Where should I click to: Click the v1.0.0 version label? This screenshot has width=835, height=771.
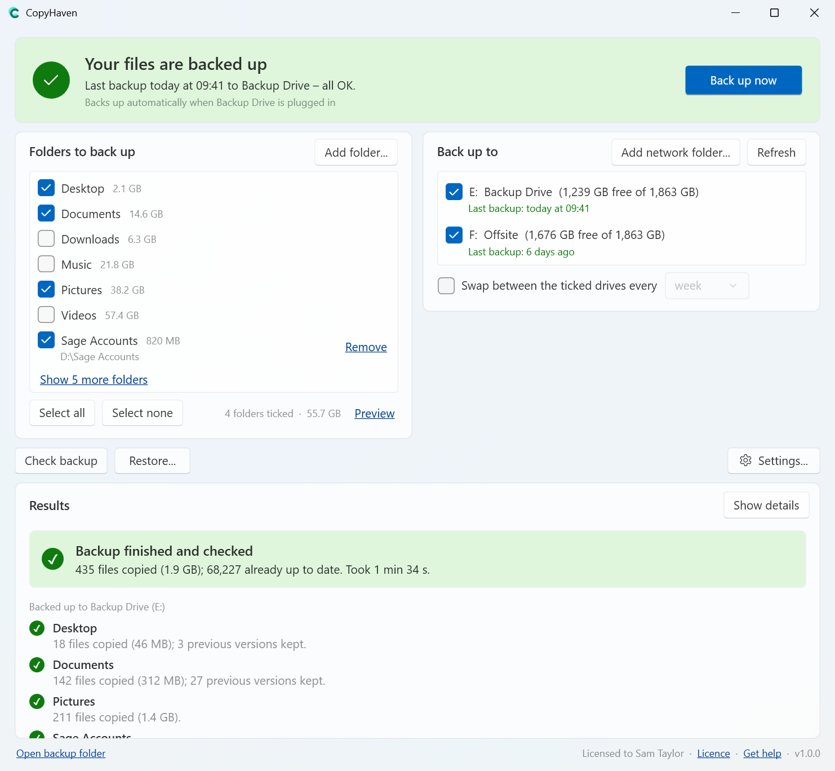pyautogui.click(x=807, y=754)
